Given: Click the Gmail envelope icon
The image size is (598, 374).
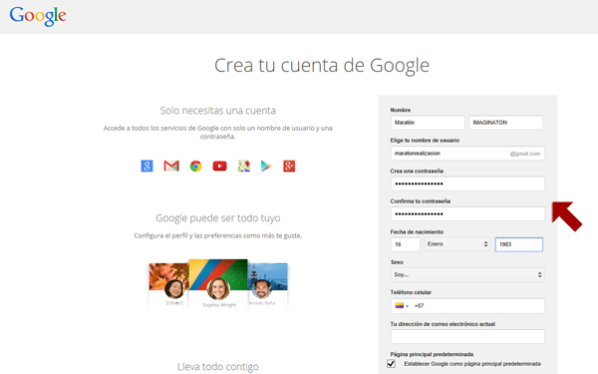Looking at the screenshot, I should 171,166.
